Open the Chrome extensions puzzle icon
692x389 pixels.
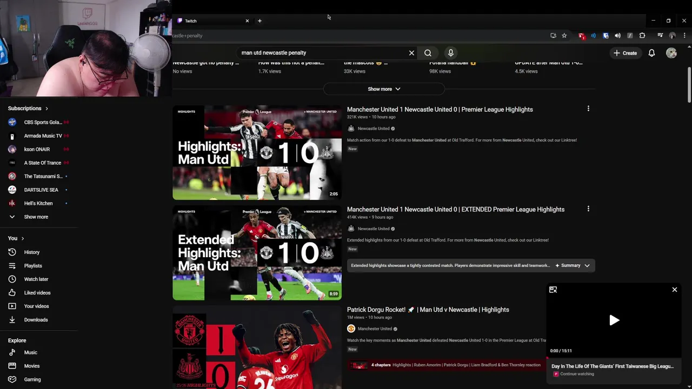coord(642,36)
